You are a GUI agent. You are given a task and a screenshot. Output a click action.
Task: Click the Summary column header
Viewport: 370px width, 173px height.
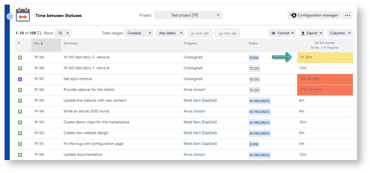coord(70,43)
